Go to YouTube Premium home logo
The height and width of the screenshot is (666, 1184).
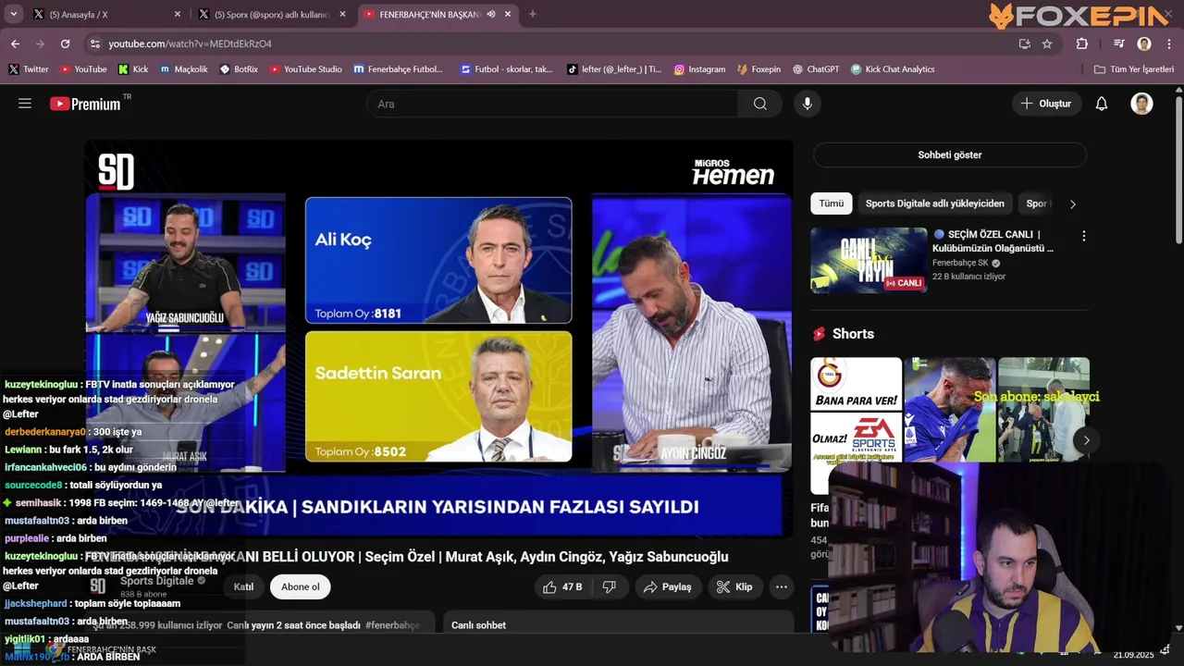pyautogui.click(x=85, y=104)
